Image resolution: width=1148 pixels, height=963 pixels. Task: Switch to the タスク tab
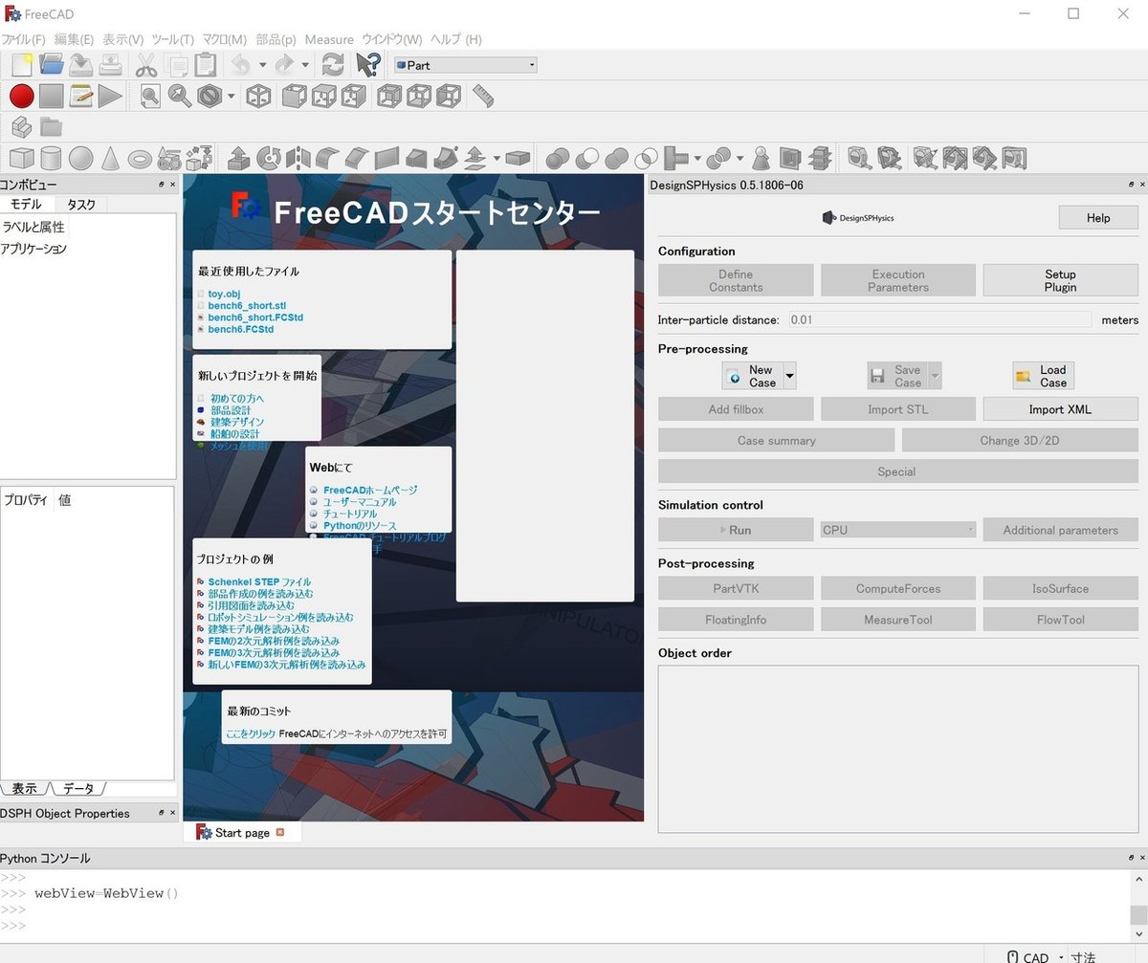click(81, 204)
